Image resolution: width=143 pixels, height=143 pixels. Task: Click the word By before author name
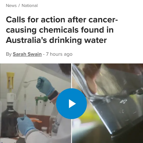click(x=9, y=54)
